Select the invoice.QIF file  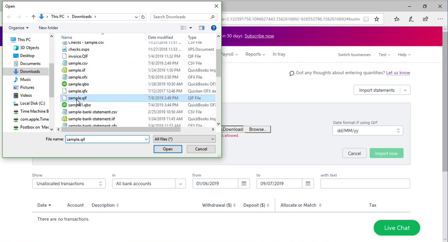[78, 56]
